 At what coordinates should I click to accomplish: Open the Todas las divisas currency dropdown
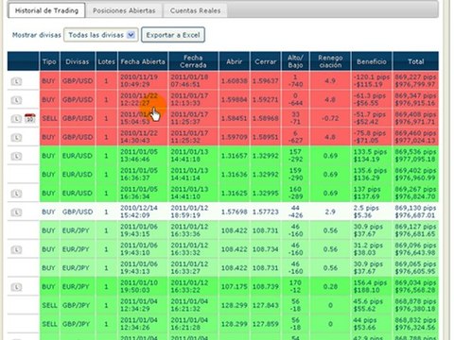101,35
